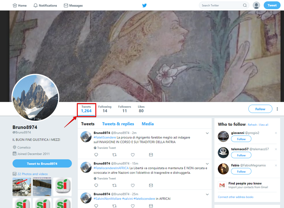
Task: Open the Following 14 list
Action: click(105, 109)
